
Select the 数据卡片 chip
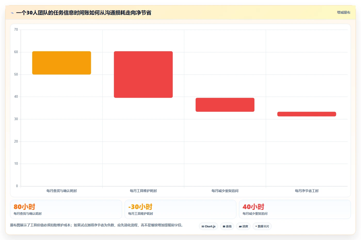click(x=262, y=226)
